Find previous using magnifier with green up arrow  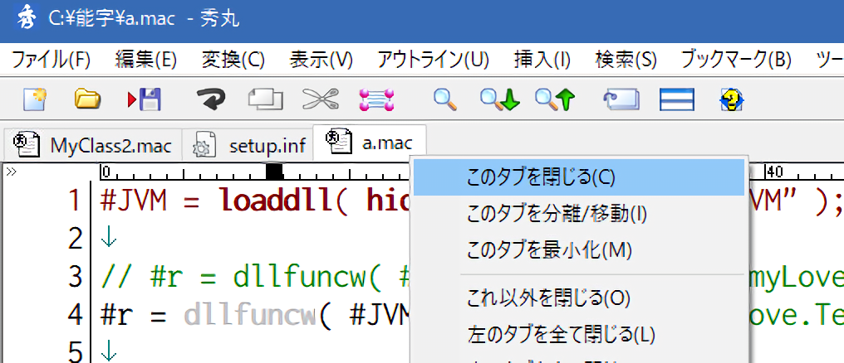(x=555, y=100)
